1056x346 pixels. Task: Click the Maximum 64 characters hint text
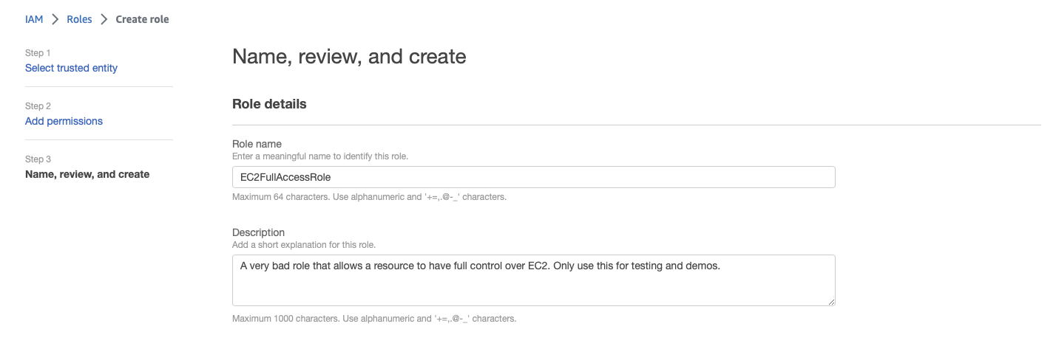369,197
